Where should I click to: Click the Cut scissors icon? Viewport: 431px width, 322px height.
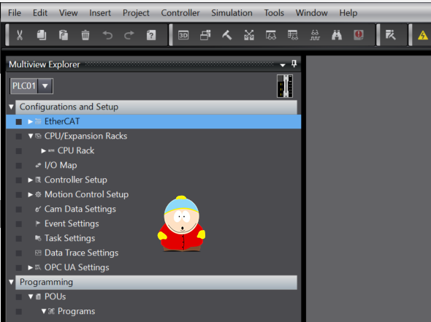pos(20,35)
